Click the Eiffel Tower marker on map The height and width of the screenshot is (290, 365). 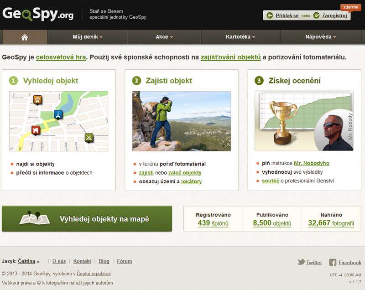[x=58, y=114]
